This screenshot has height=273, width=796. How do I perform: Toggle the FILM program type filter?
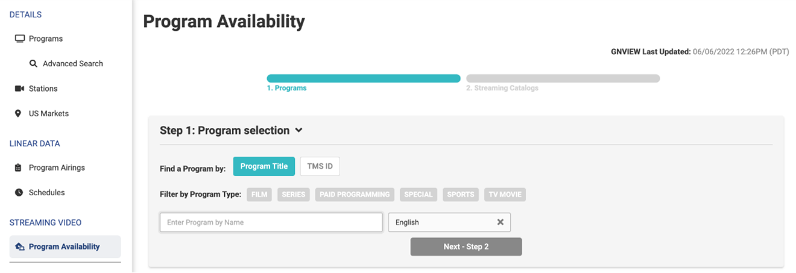259,195
